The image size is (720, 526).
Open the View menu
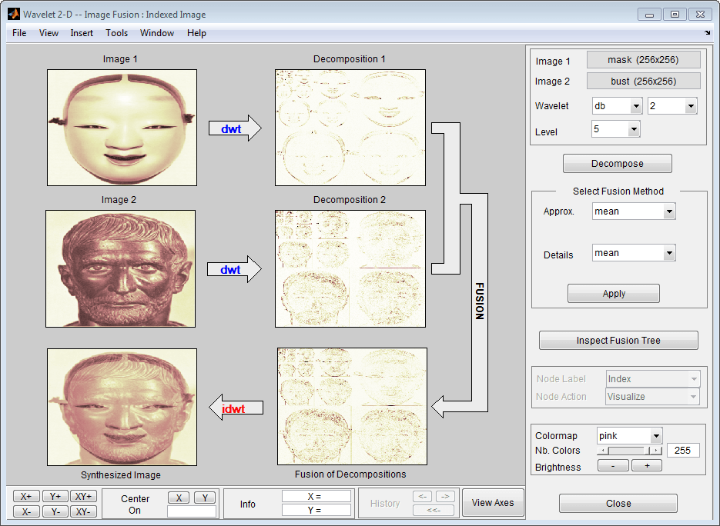pos(49,33)
